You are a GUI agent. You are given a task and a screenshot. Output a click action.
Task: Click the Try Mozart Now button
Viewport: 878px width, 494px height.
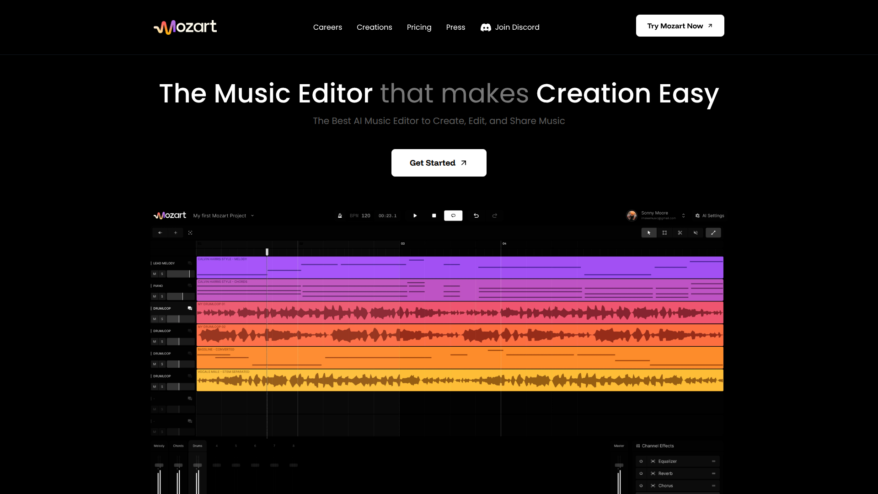(x=680, y=26)
